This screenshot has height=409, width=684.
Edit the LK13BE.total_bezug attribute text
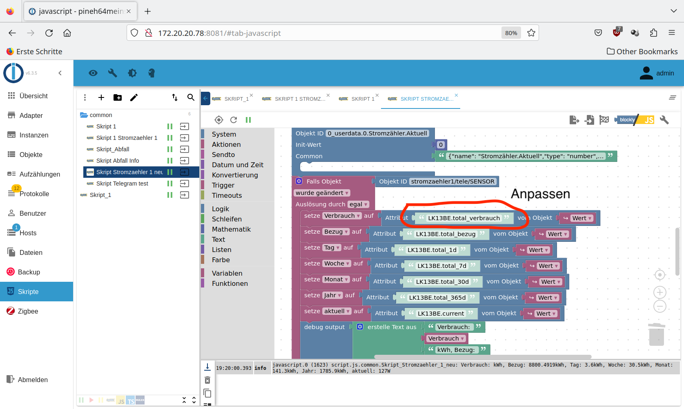tap(446, 234)
